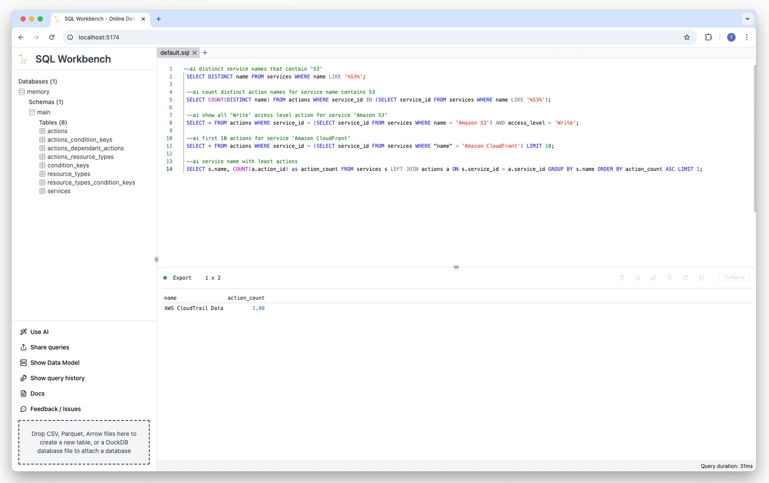This screenshot has width=769, height=483.
Task: Expand the actions table in tree
Action: pos(57,131)
